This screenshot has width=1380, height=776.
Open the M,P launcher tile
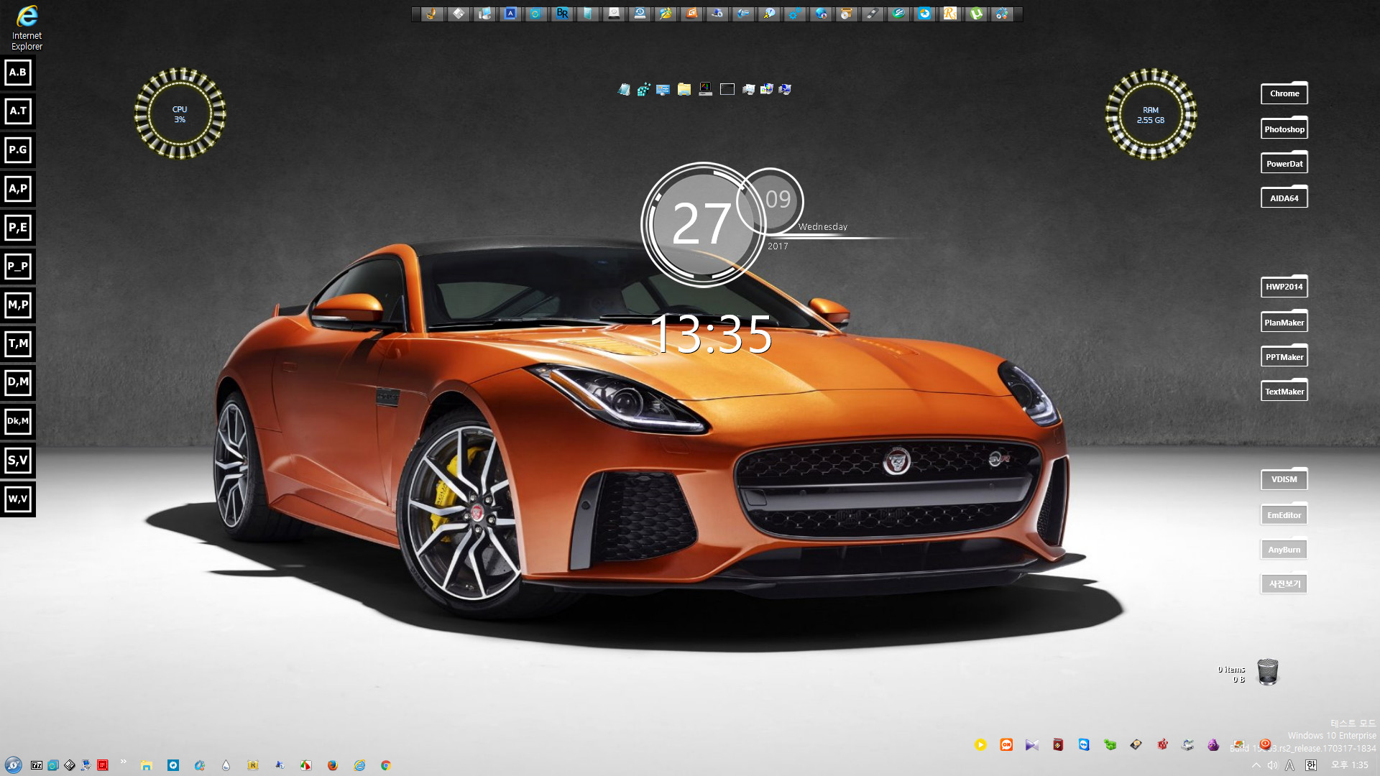pyautogui.click(x=18, y=305)
